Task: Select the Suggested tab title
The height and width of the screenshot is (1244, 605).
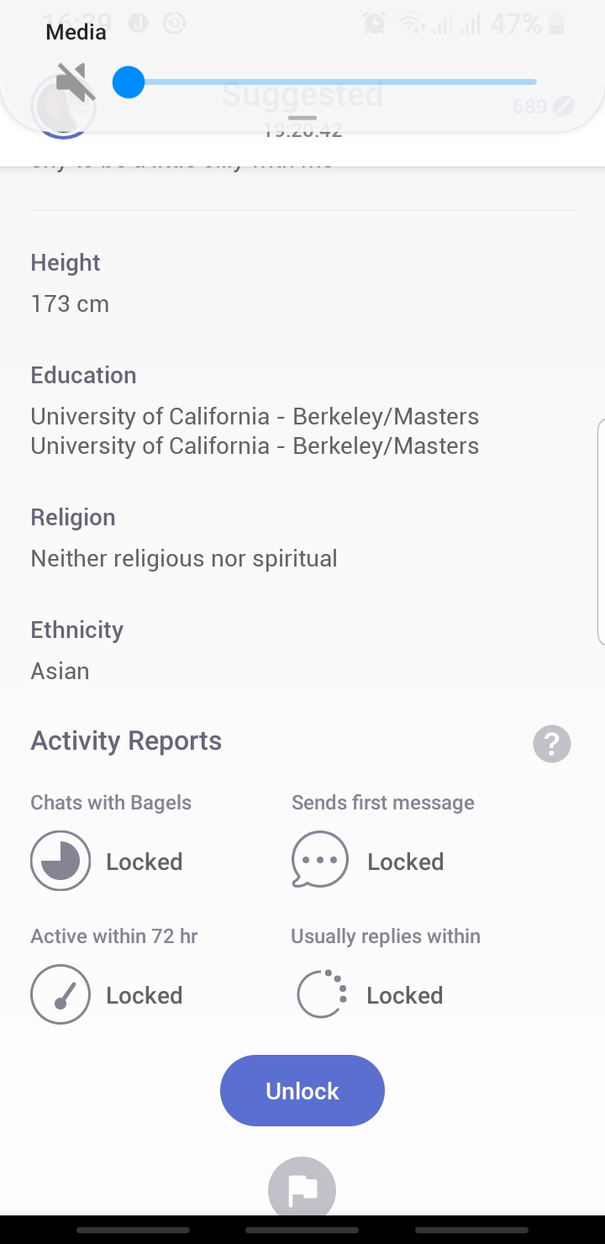Action: pos(302,94)
